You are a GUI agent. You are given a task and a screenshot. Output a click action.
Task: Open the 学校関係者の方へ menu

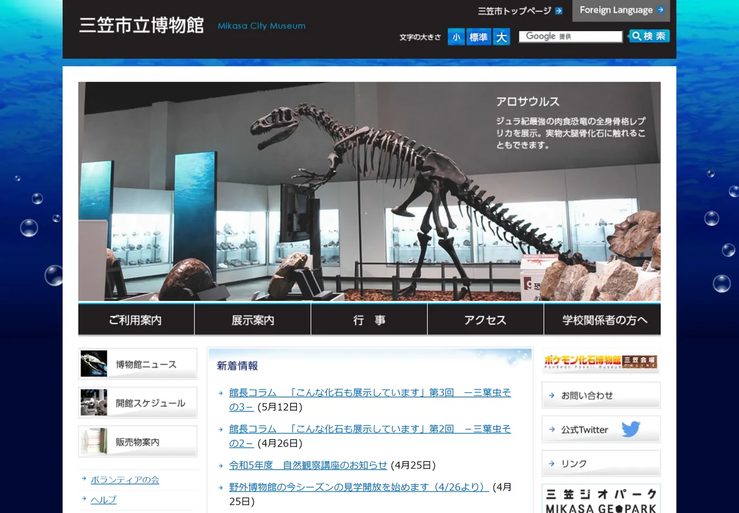click(x=603, y=320)
